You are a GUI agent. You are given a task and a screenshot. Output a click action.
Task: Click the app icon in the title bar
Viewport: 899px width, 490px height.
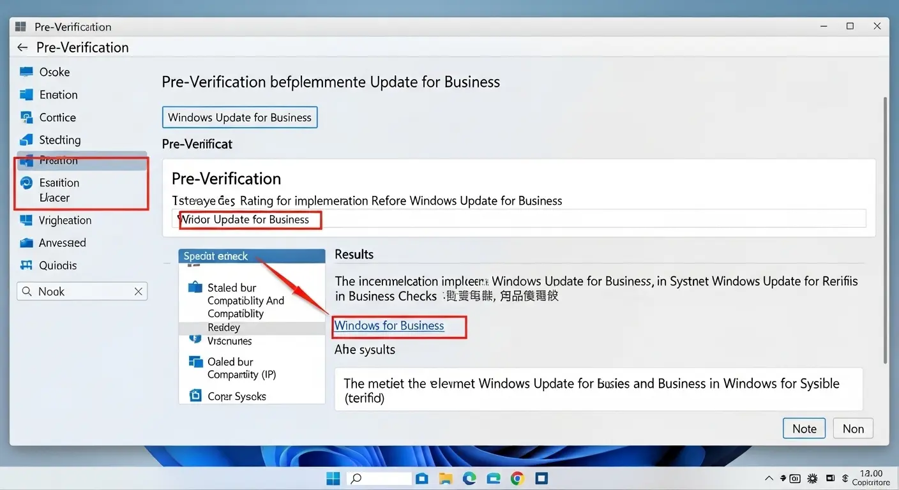(20, 26)
